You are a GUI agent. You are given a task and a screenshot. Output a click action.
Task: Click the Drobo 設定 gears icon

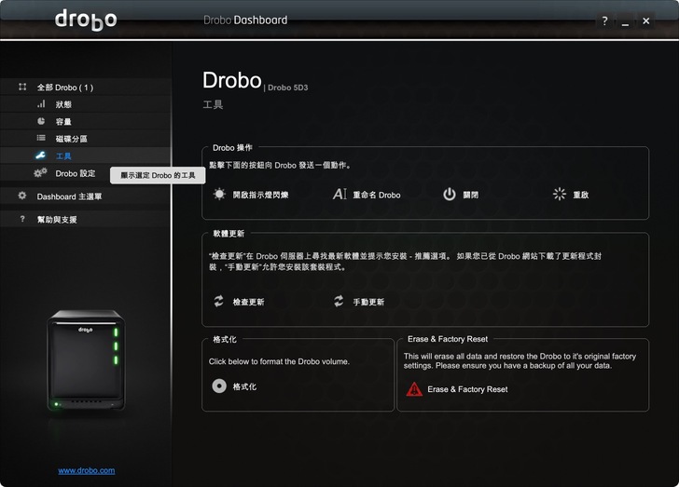tap(40, 172)
